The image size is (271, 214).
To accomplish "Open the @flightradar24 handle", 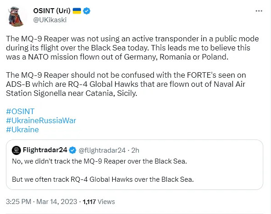I will tap(102, 150).
